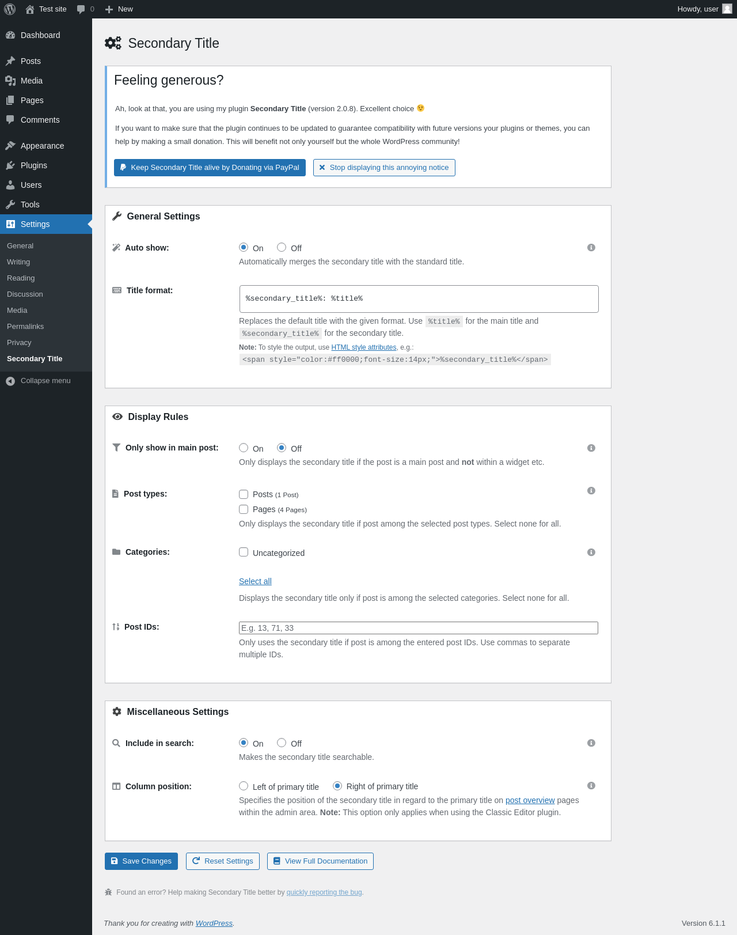
Task: Select Left of primary title option
Action: point(244,786)
